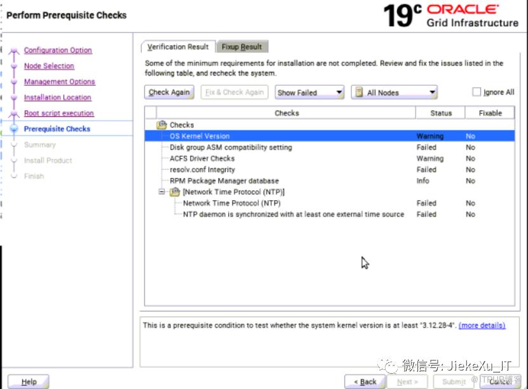
Task: Select the RPM Package Manager database row
Action: click(330, 181)
